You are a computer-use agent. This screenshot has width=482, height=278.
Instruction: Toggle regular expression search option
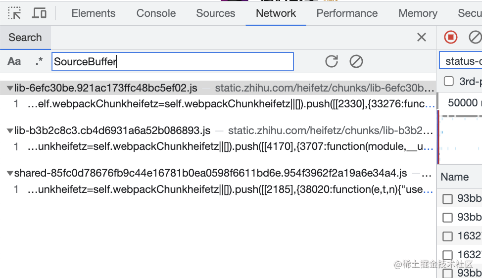point(39,61)
